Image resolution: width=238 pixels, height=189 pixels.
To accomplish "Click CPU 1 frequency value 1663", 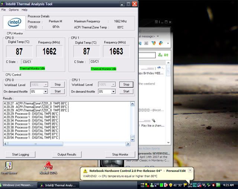I will pyautogui.click(x=116, y=51).
